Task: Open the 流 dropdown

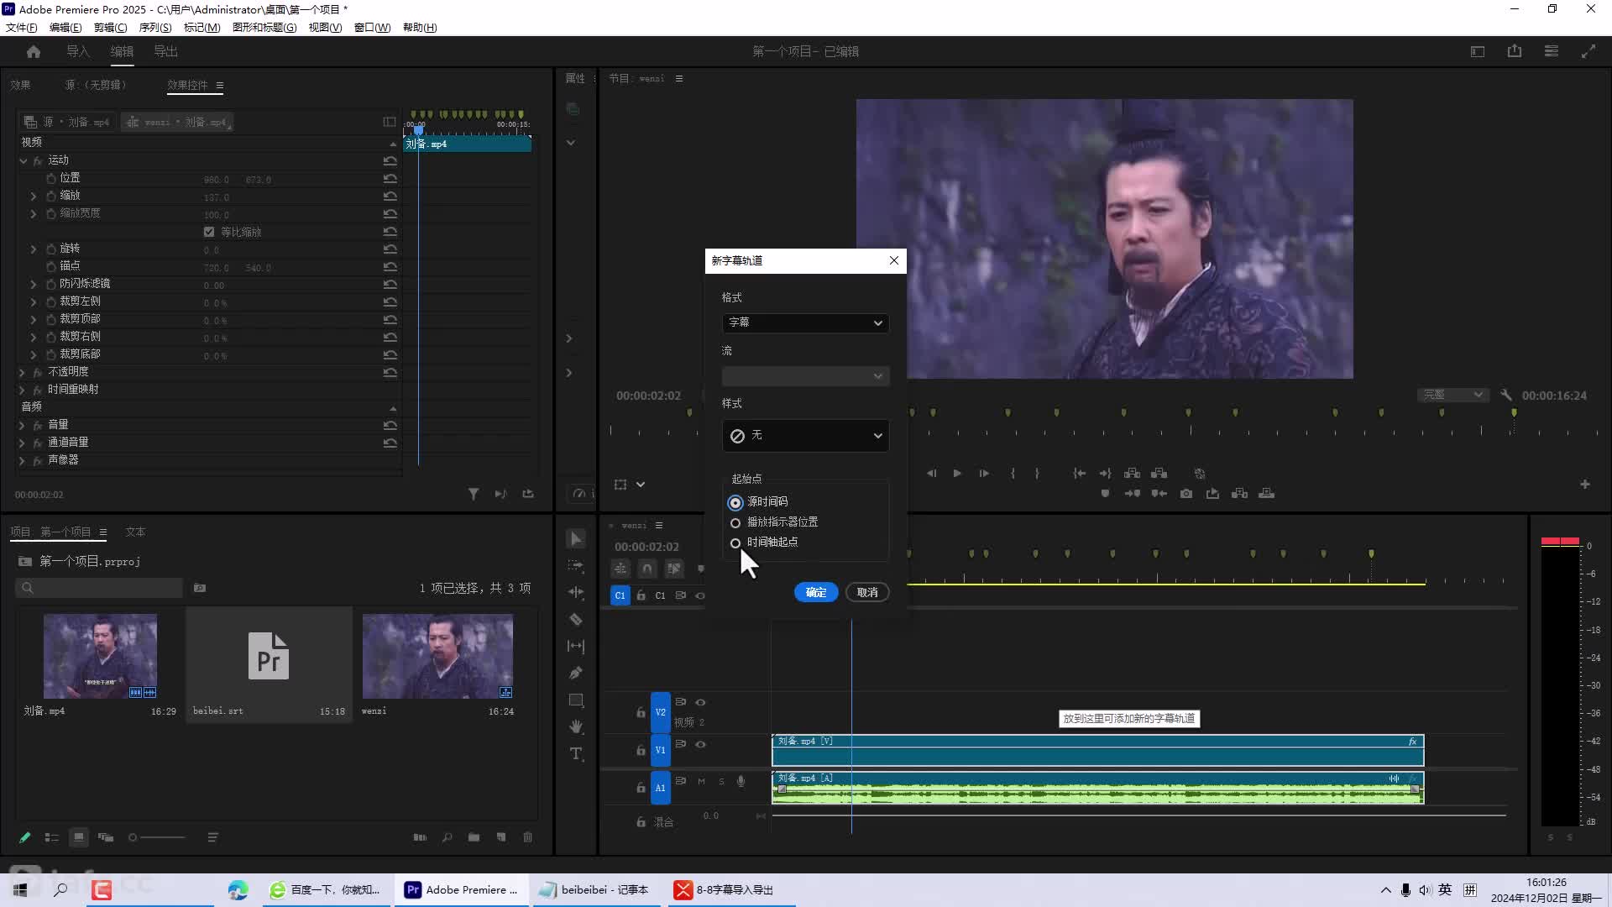Action: [805, 375]
